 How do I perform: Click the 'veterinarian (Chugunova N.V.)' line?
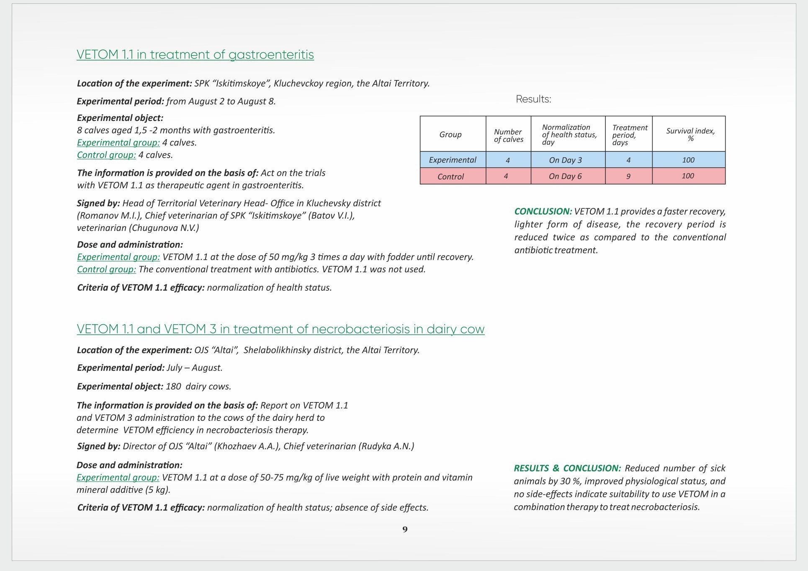pos(138,228)
